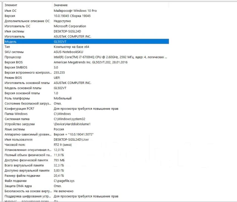Image resolution: width=237 pixels, height=202 pixels.
Task: Select row 'Версия' with value 10.0.19045
Action: [86, 16]
